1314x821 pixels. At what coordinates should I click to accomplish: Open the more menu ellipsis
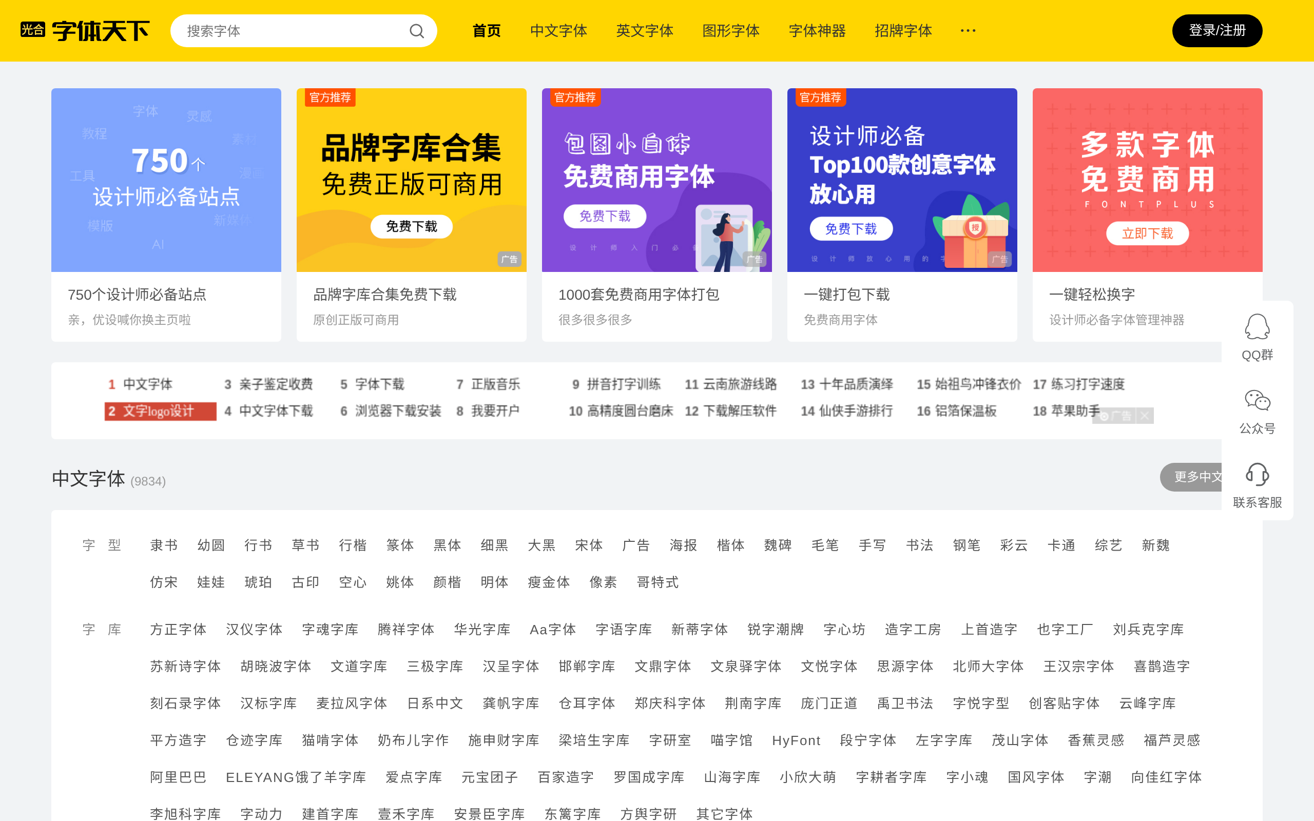point(968,31)
